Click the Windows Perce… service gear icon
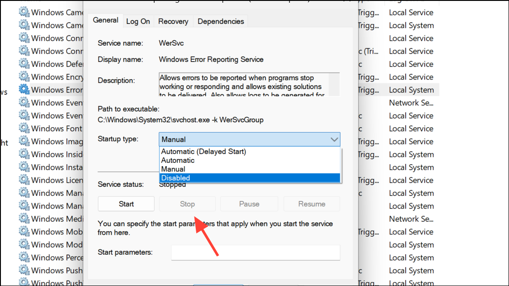Screen dimensions: 509x286 point(24,257)
